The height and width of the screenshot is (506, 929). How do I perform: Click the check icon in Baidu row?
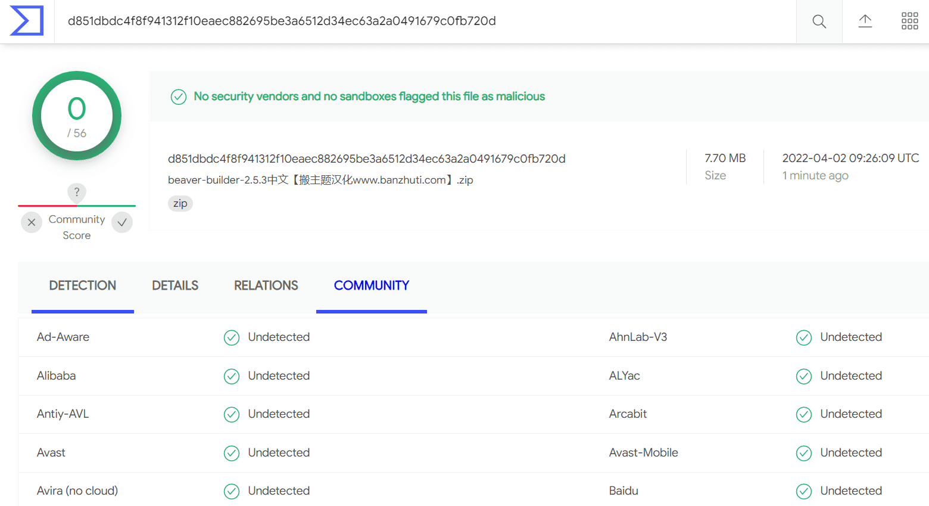(804, 491)
